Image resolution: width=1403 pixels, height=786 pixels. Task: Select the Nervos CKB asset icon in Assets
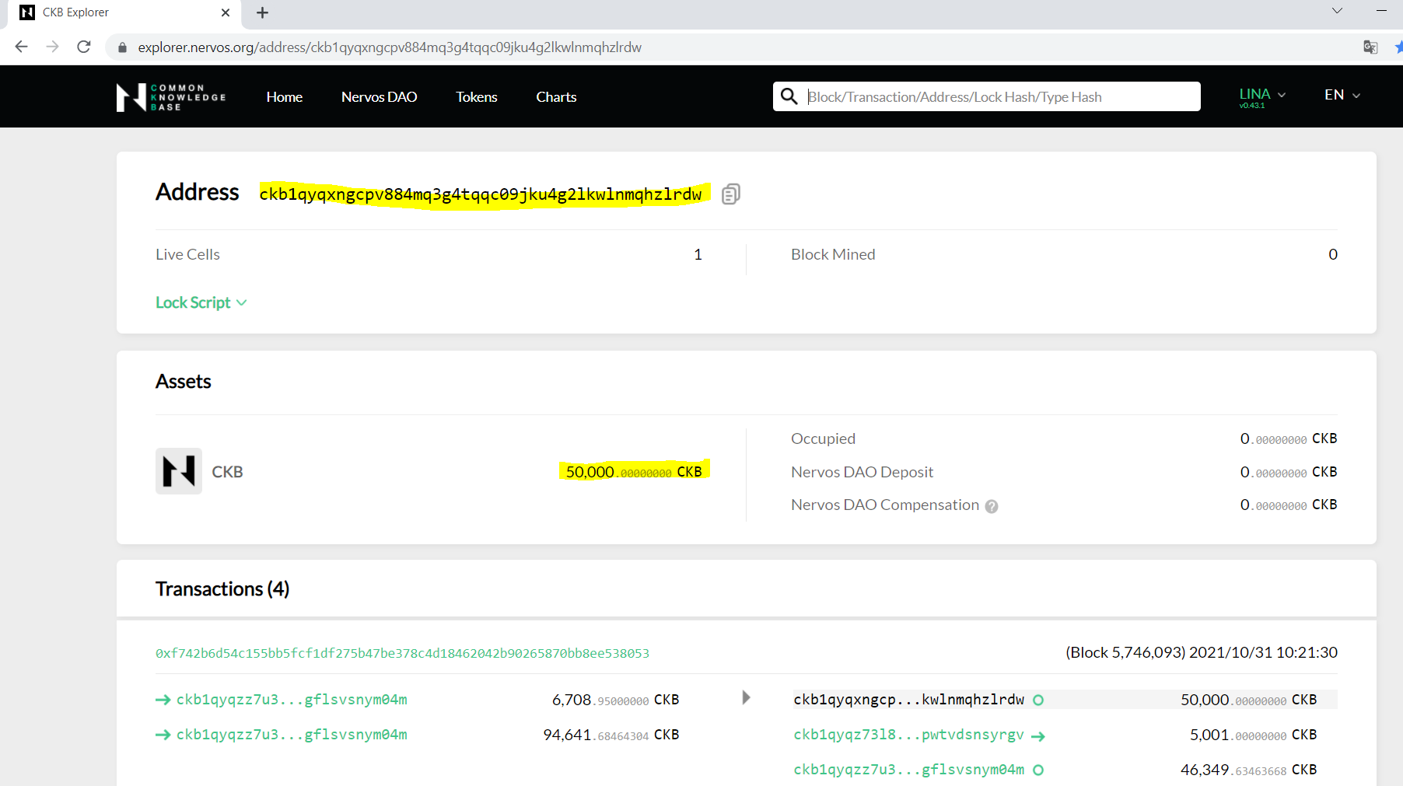point(178,471)
